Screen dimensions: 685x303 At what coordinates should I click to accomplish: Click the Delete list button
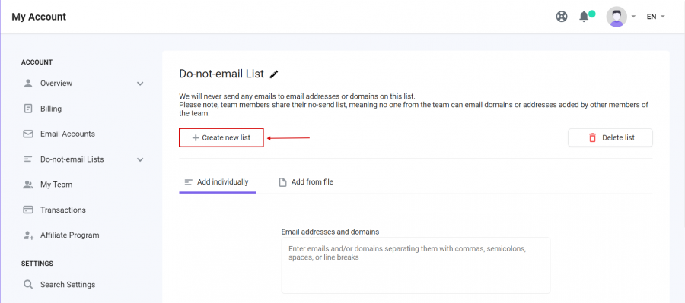(x=610, y=137)
